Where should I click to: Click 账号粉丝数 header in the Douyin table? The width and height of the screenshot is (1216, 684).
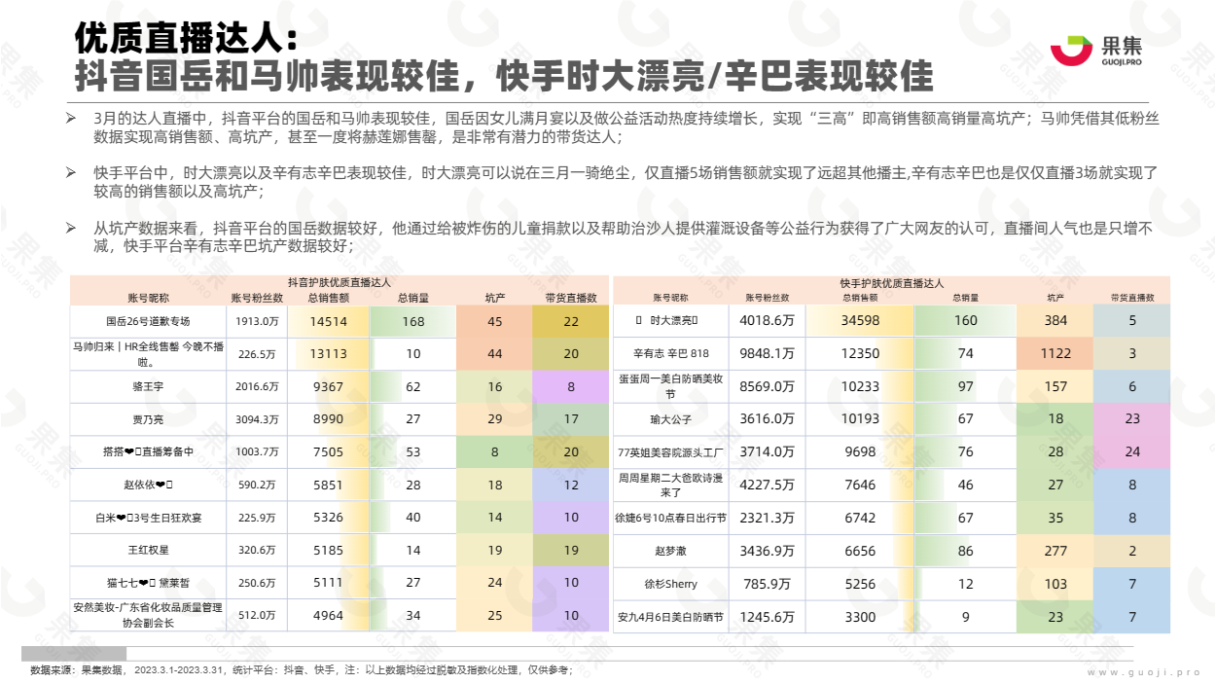258,298
